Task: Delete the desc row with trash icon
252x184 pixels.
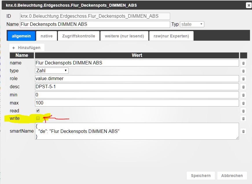Action: 244,87
